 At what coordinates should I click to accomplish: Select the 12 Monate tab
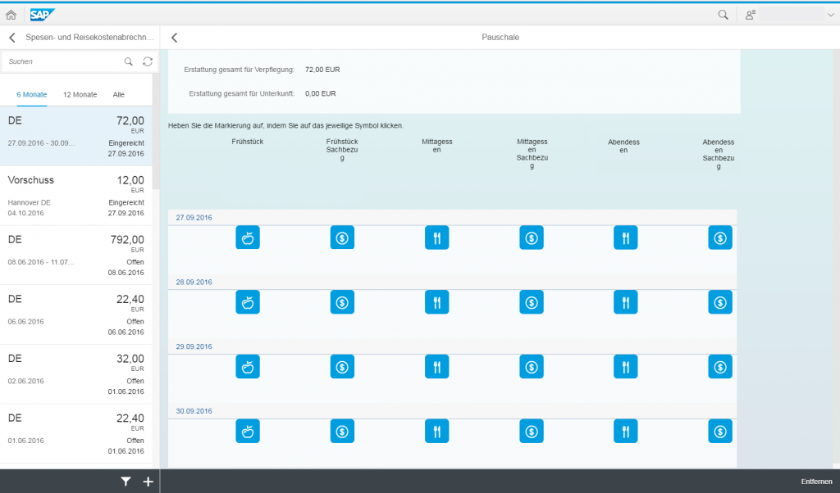coord(80,95)
